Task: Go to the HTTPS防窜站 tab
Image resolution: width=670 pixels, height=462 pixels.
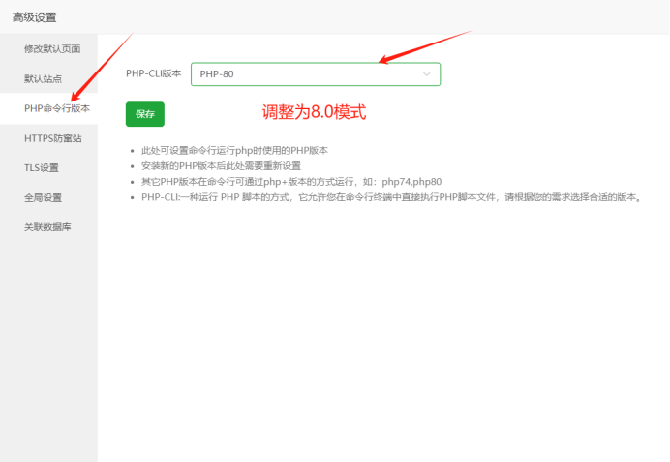Action: (x=52, y=138)
